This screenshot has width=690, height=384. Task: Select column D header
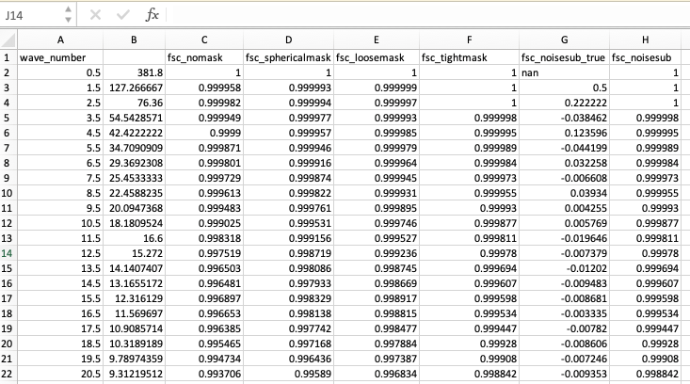point(287,40)
